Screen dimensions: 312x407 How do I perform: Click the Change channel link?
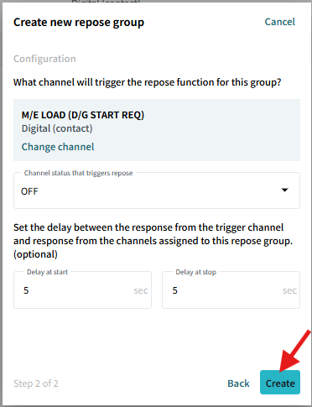pyautogui.click(x=58, y=147)
